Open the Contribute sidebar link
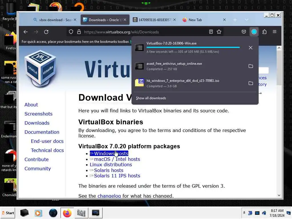 pos(36,159)
